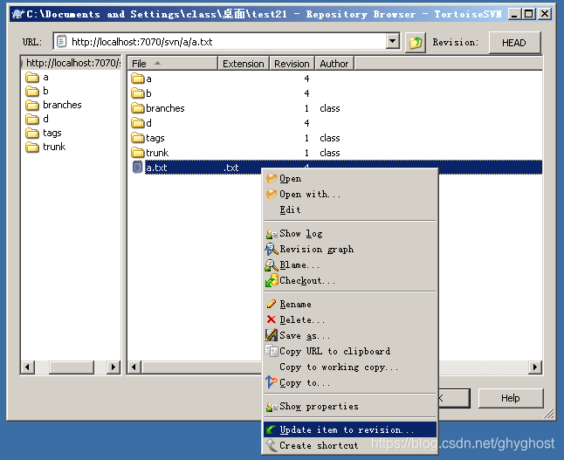
Task: Select the tags row in file list
Action: (334, 138)
